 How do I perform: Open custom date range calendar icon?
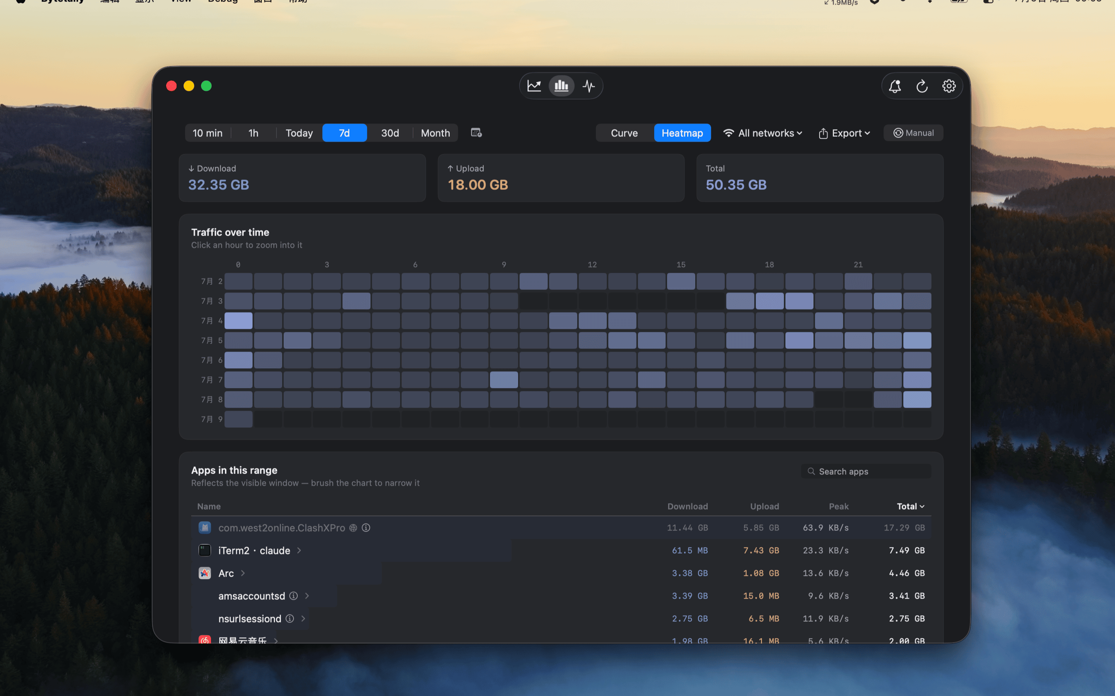click(x=477, y=133)
